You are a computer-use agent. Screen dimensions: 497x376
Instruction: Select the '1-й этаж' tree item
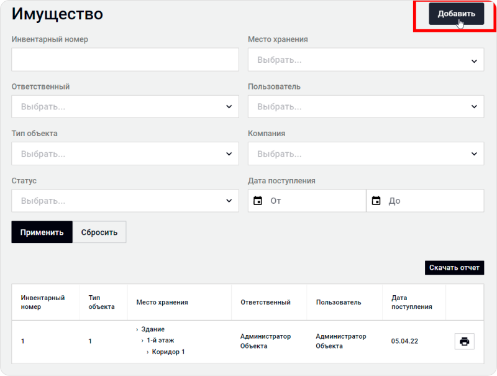pos(160,341)
